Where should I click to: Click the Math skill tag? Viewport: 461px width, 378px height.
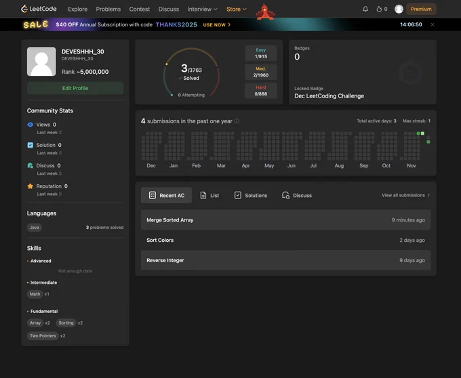[x=35, y=294]
